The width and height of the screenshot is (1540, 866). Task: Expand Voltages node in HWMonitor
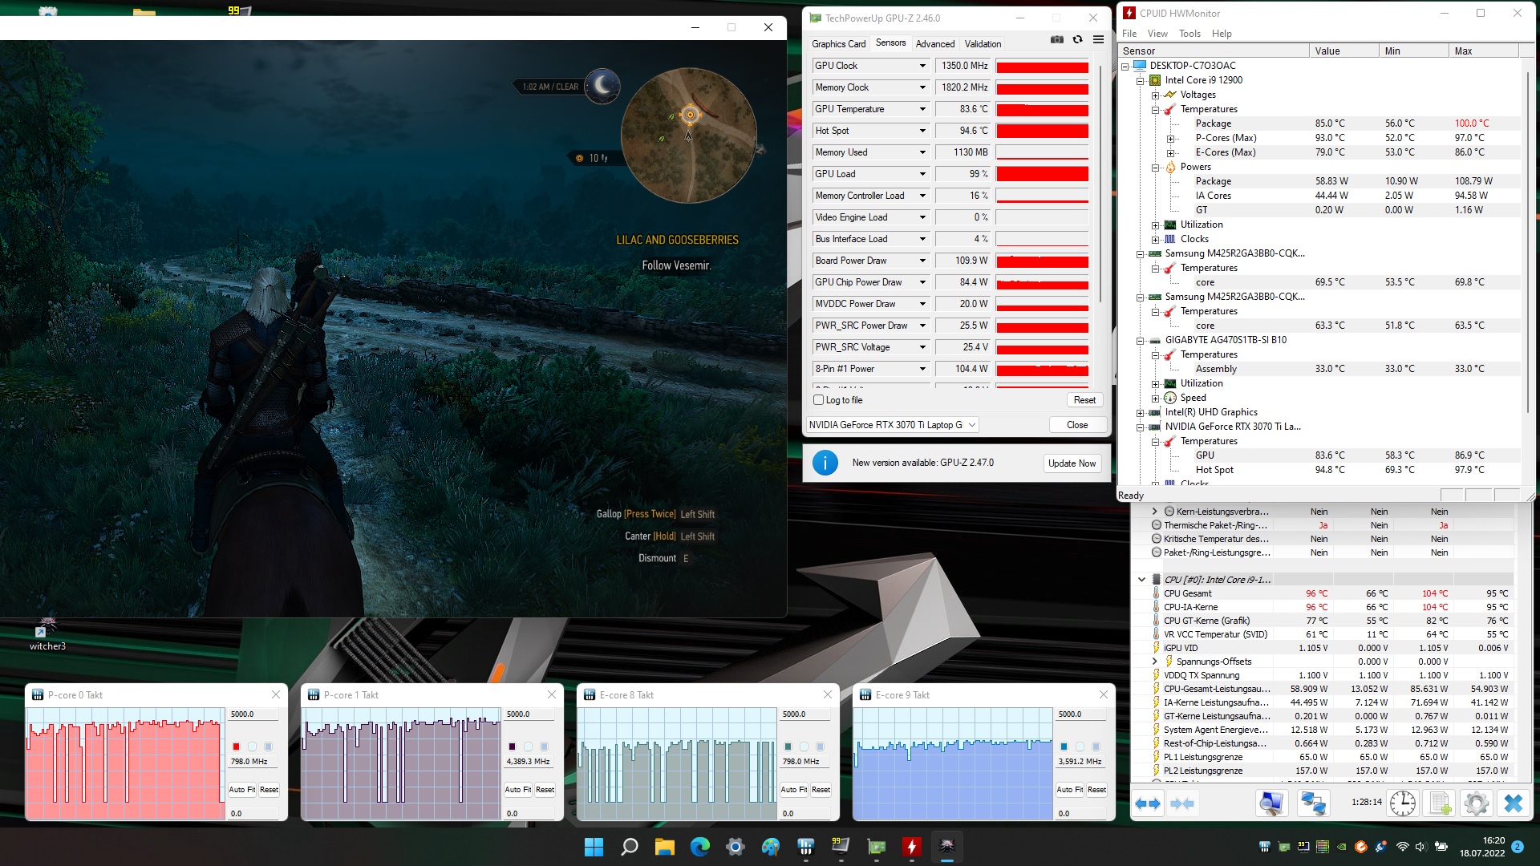(x=1155, y=95)
